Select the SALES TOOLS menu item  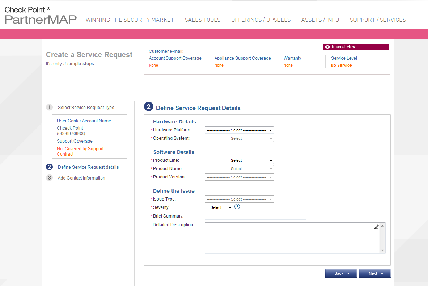[x=202, y=20]
